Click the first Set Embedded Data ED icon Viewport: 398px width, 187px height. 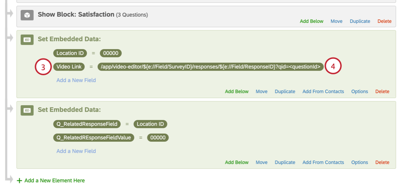[27, 40]
